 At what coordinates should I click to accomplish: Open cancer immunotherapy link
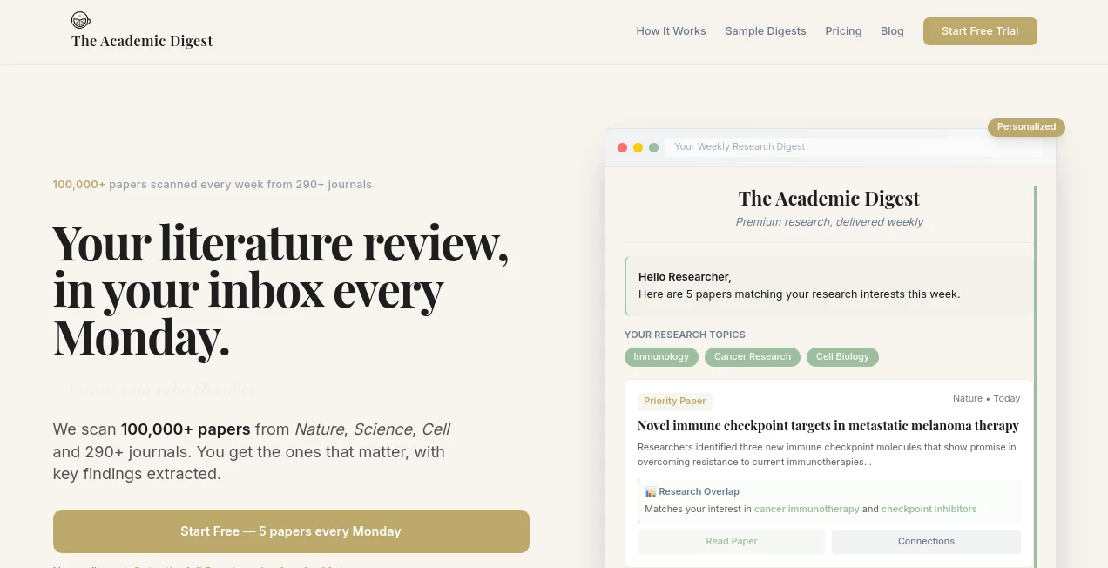point(807,509)
